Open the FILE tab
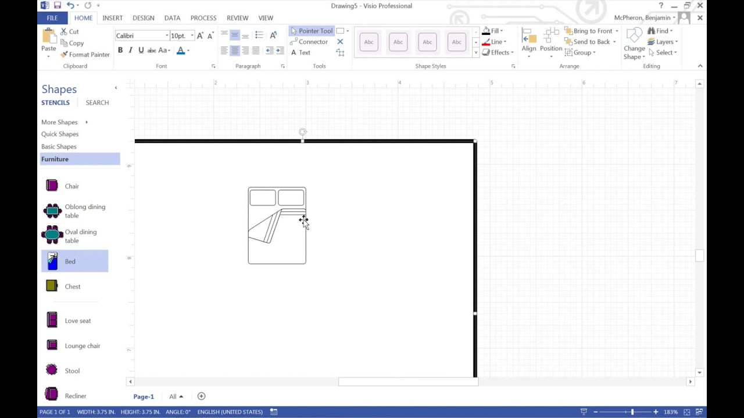 [52, 18]
